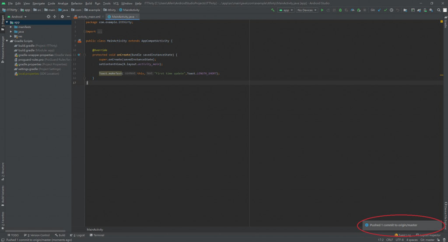Toggle the Device File Explorer side panel
This screenshot has width=448, height=242.
click(x=445, y=216)
